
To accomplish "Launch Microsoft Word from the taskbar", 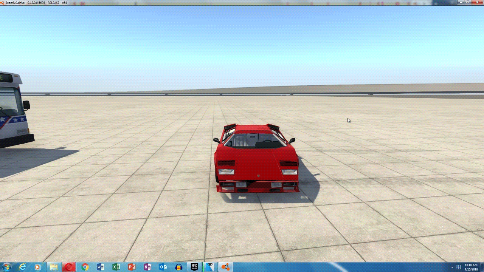I will [101, 267].
